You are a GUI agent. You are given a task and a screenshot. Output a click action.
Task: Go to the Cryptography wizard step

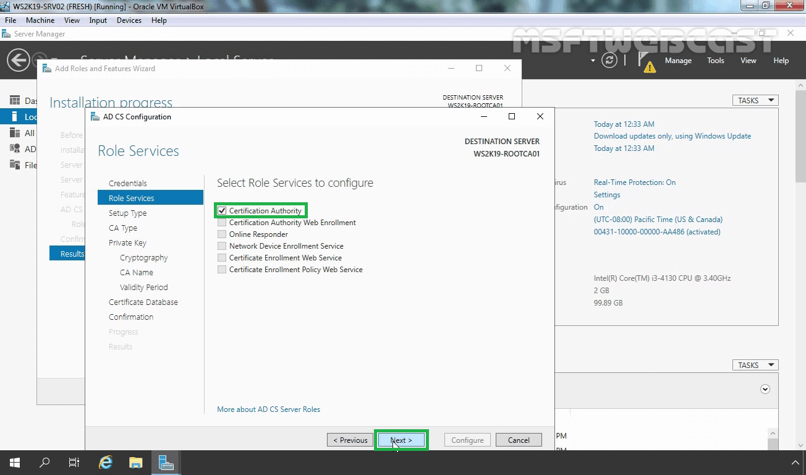click(x=144, y=258)
